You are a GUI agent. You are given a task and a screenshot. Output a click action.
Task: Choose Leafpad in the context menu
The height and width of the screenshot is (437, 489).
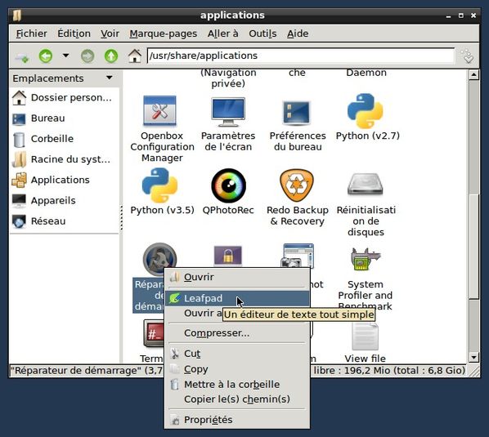pos(237,298)
